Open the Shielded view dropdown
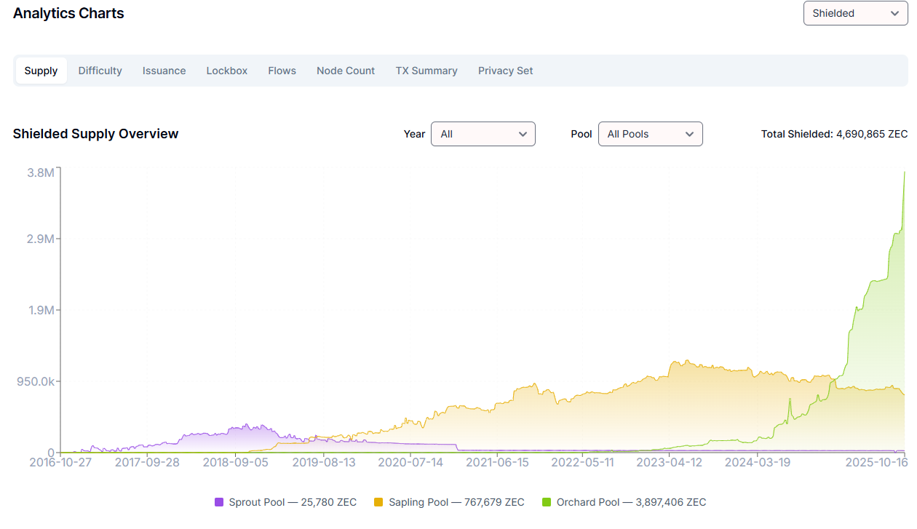The width and height of the screenshot is (917, 529). (854, 13)
